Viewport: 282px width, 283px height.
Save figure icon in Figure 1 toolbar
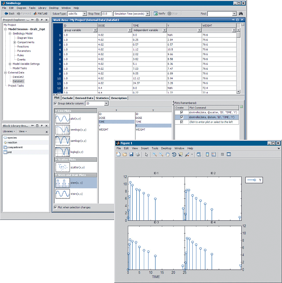(131, 155)
